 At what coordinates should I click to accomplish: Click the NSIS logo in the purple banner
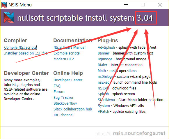tap(9, 17)
